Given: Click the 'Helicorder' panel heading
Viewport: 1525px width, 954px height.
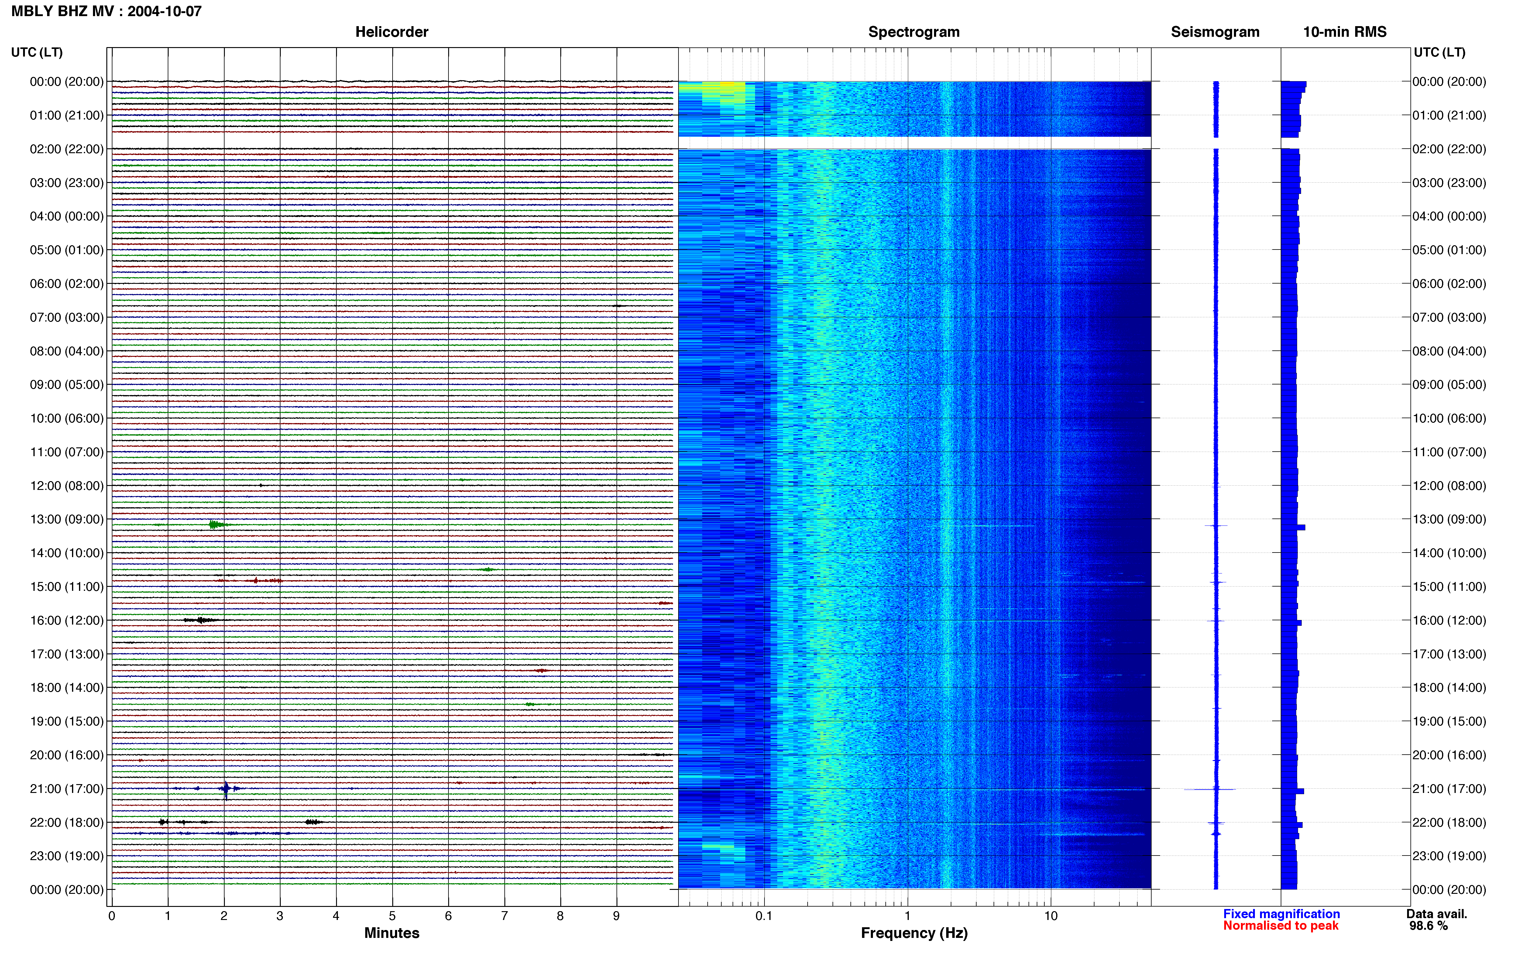Looking at the screenshot, I should [x=392, y=32].
